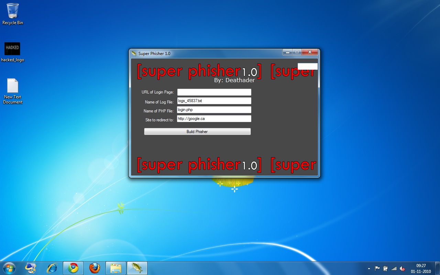The image size is (440, 275).
Task: Click the Name of Log File field
Action: 214,101
